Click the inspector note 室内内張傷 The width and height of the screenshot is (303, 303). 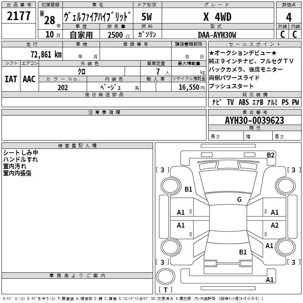(x=17, y=173)
